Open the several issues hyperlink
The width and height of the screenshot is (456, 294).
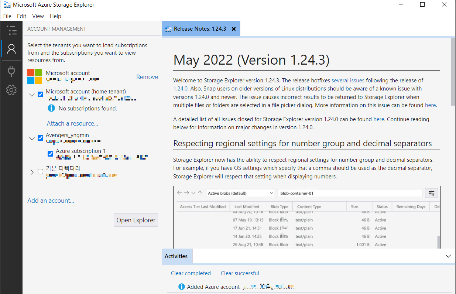coord(348,80)
